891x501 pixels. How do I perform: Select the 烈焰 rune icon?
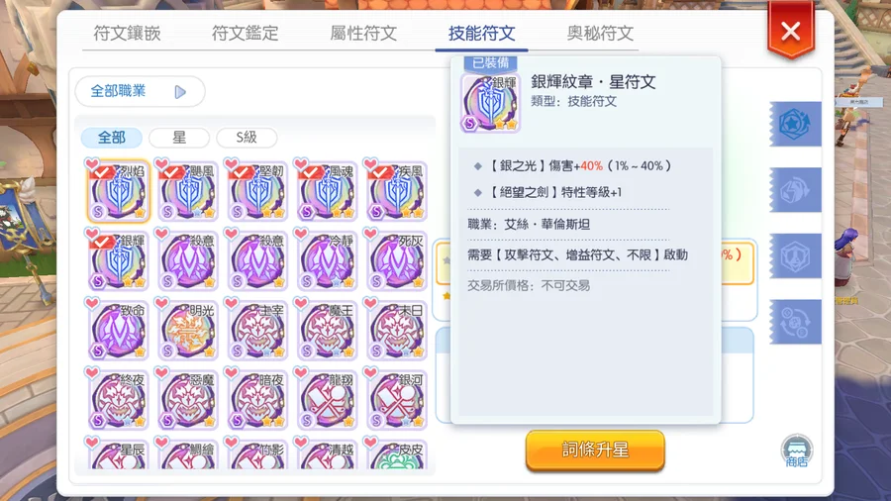point(119,191)
